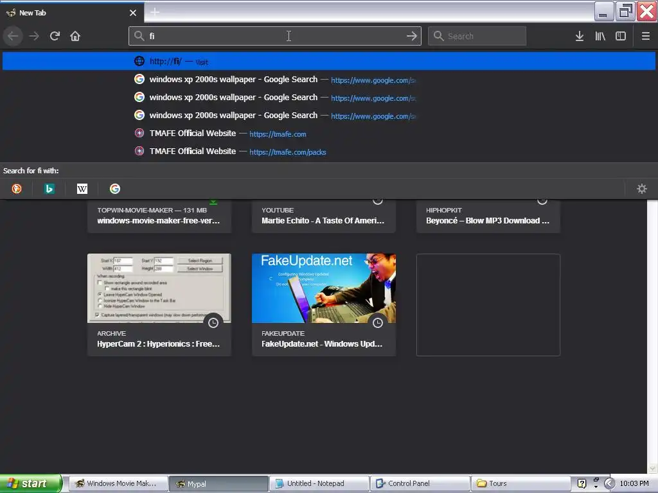
Task: Open the Library toolbar icon
Action: [600, 36]
